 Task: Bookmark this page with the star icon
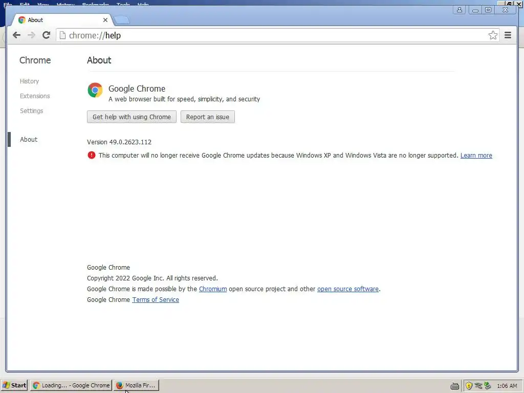tap(493, 35)
